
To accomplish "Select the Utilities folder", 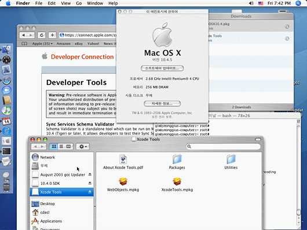I will pos(231,162).
